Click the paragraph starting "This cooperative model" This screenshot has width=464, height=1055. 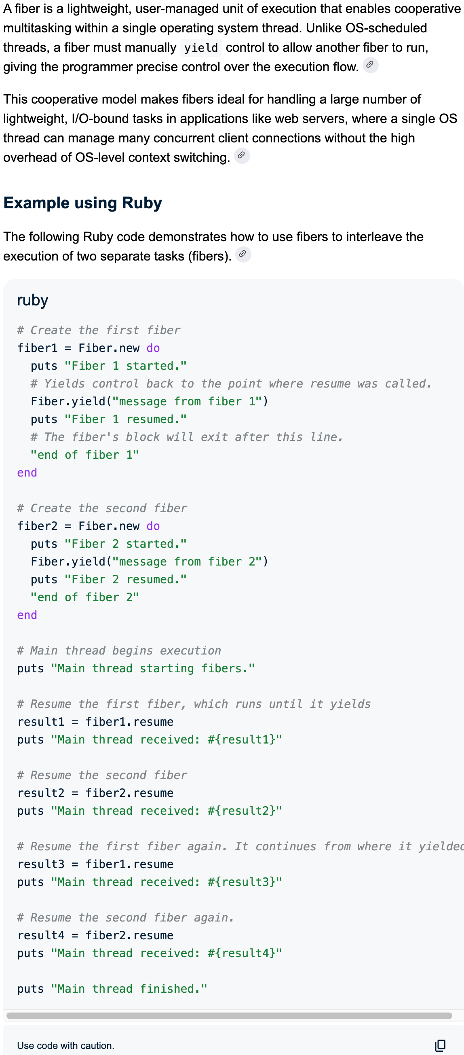click(229, 128)
